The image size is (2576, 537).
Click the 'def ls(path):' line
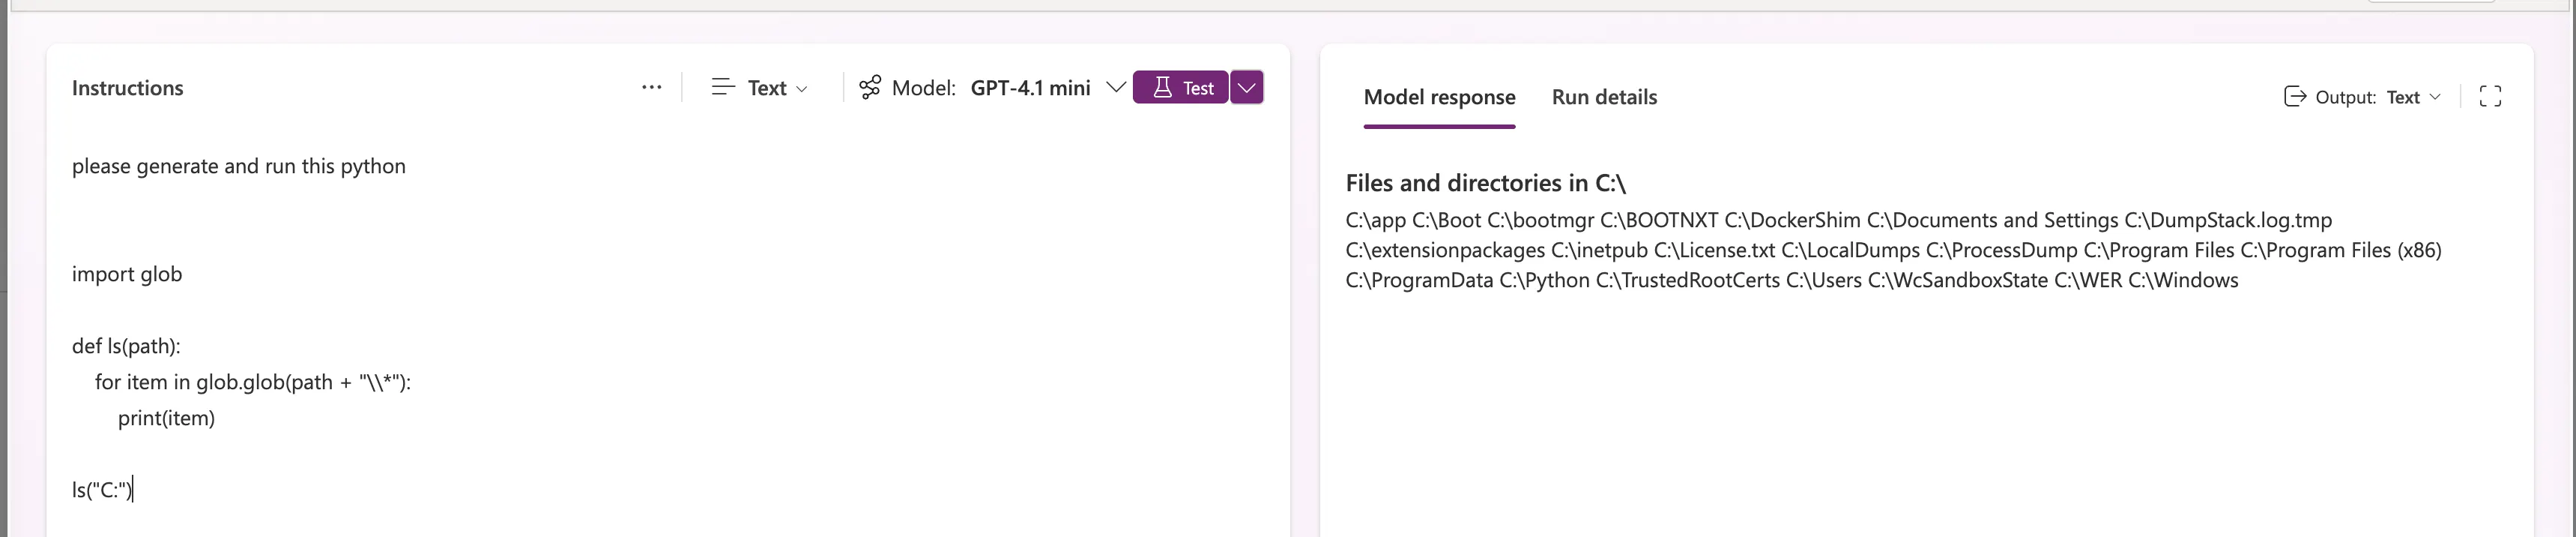[126, 346]
